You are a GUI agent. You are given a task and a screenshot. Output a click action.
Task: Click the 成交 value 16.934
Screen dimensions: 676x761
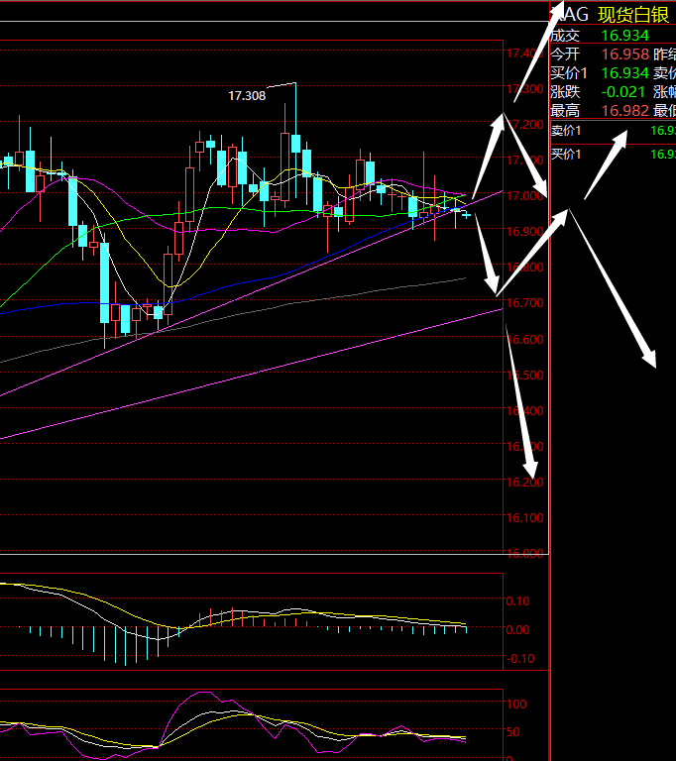tap(625, 36)
